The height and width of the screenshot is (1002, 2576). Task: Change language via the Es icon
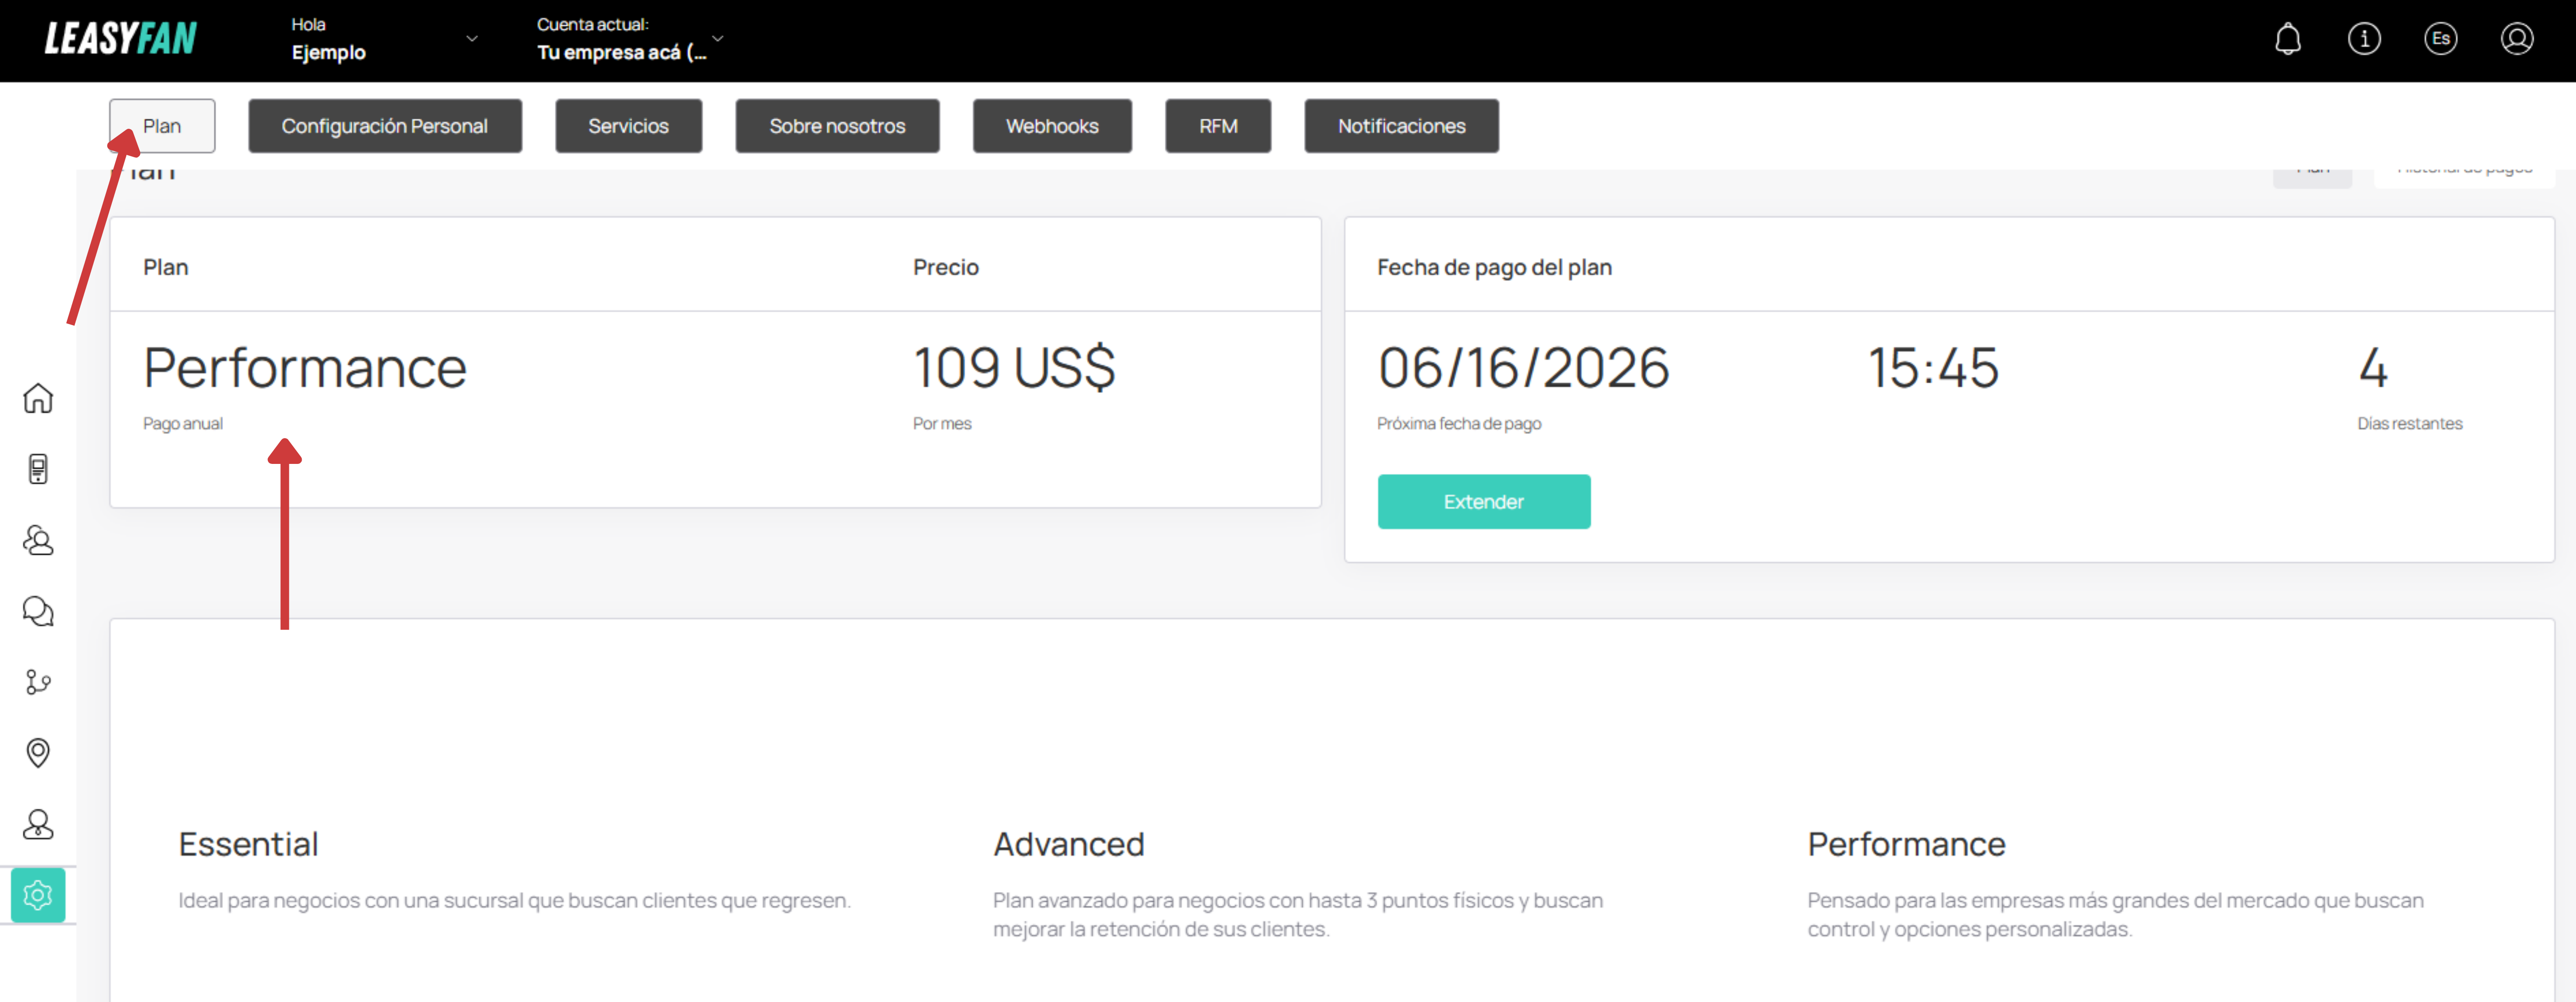(2441, 39)
